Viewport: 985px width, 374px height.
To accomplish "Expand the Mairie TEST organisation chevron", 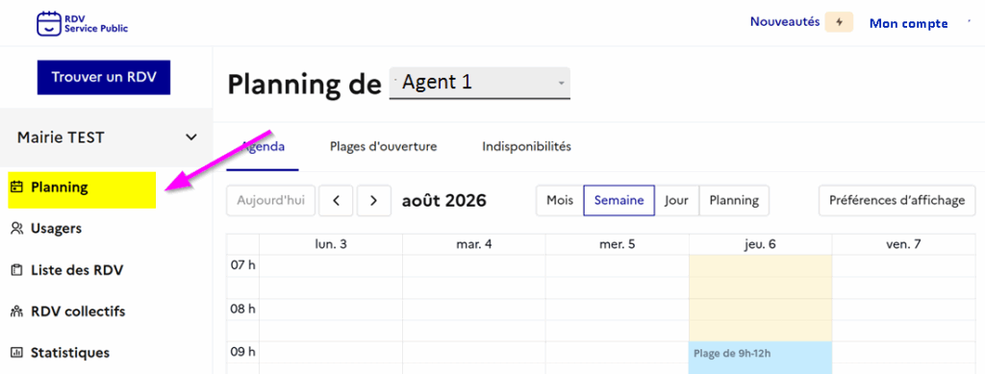I will pos(191,137).
